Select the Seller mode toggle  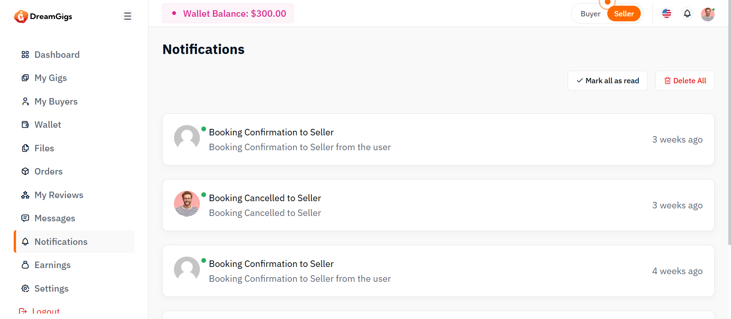click(624, 14)
